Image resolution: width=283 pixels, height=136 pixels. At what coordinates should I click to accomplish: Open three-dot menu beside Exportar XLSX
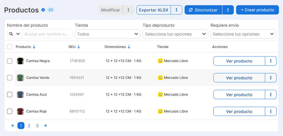(176, 10)
